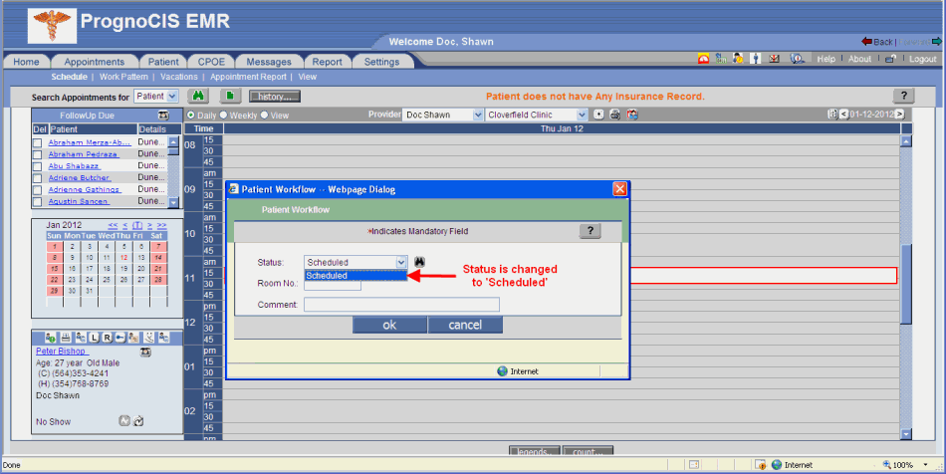Check the box for Abraham Merza-Ab

click(x=38, y=143)
